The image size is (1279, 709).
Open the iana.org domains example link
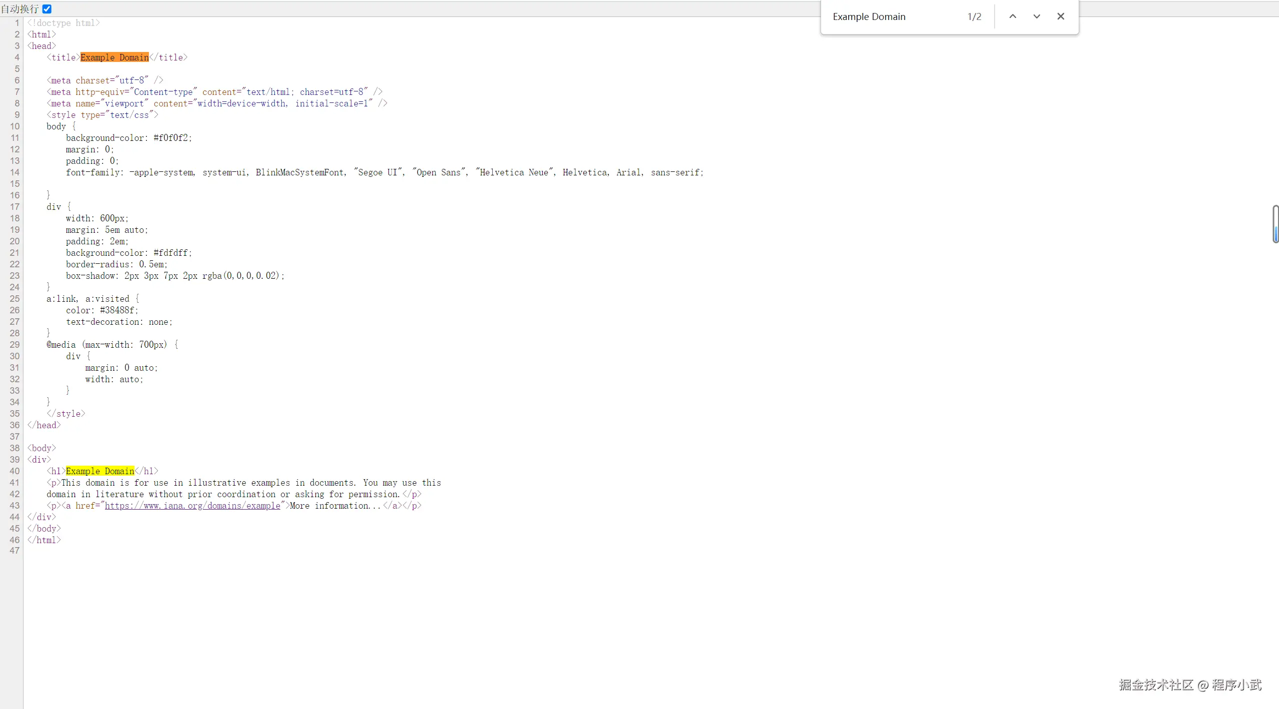click(192, 506)
